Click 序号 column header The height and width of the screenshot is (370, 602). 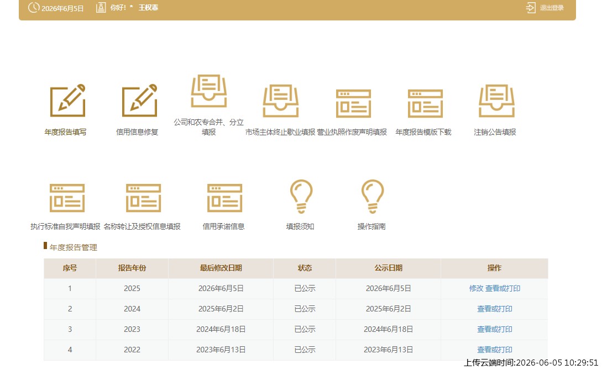tap(70, 268)
